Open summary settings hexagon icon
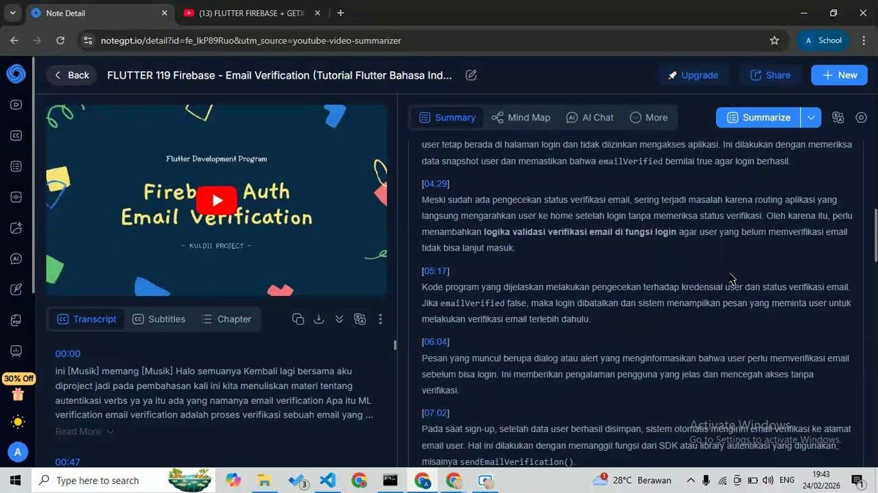This screenshot has height=493, width=878. 862,118
